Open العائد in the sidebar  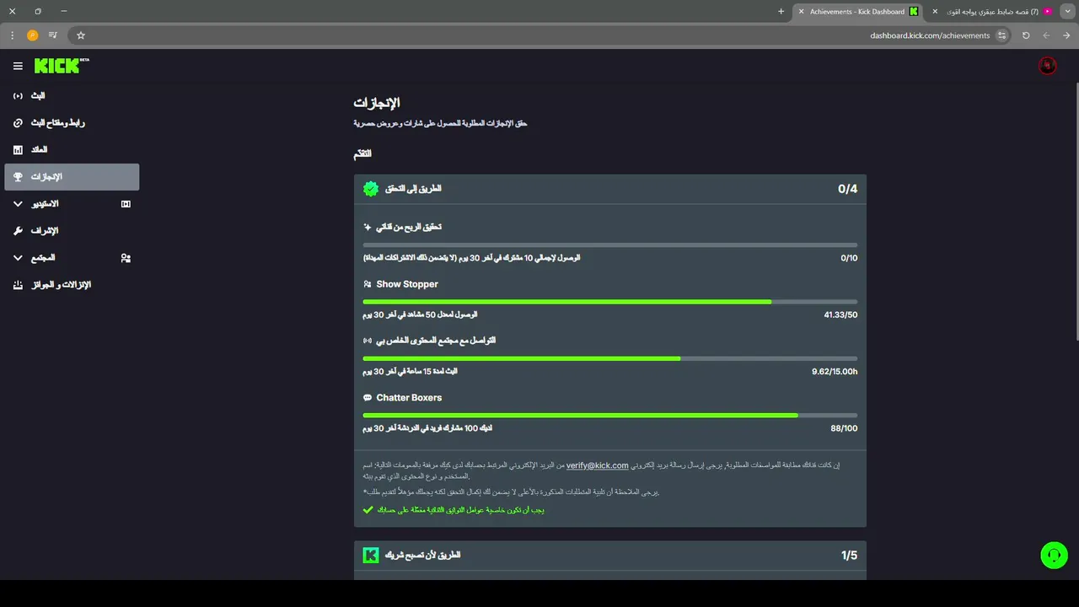72,150
